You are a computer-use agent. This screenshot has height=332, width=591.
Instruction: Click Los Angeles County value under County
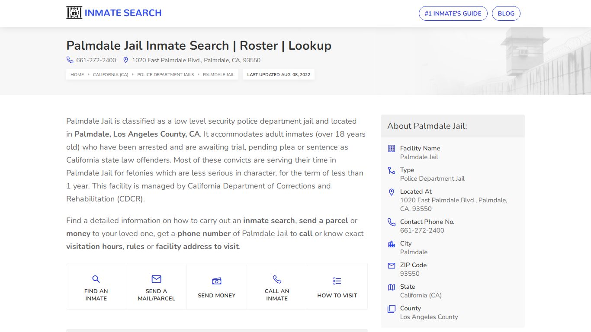pos(429,317)
